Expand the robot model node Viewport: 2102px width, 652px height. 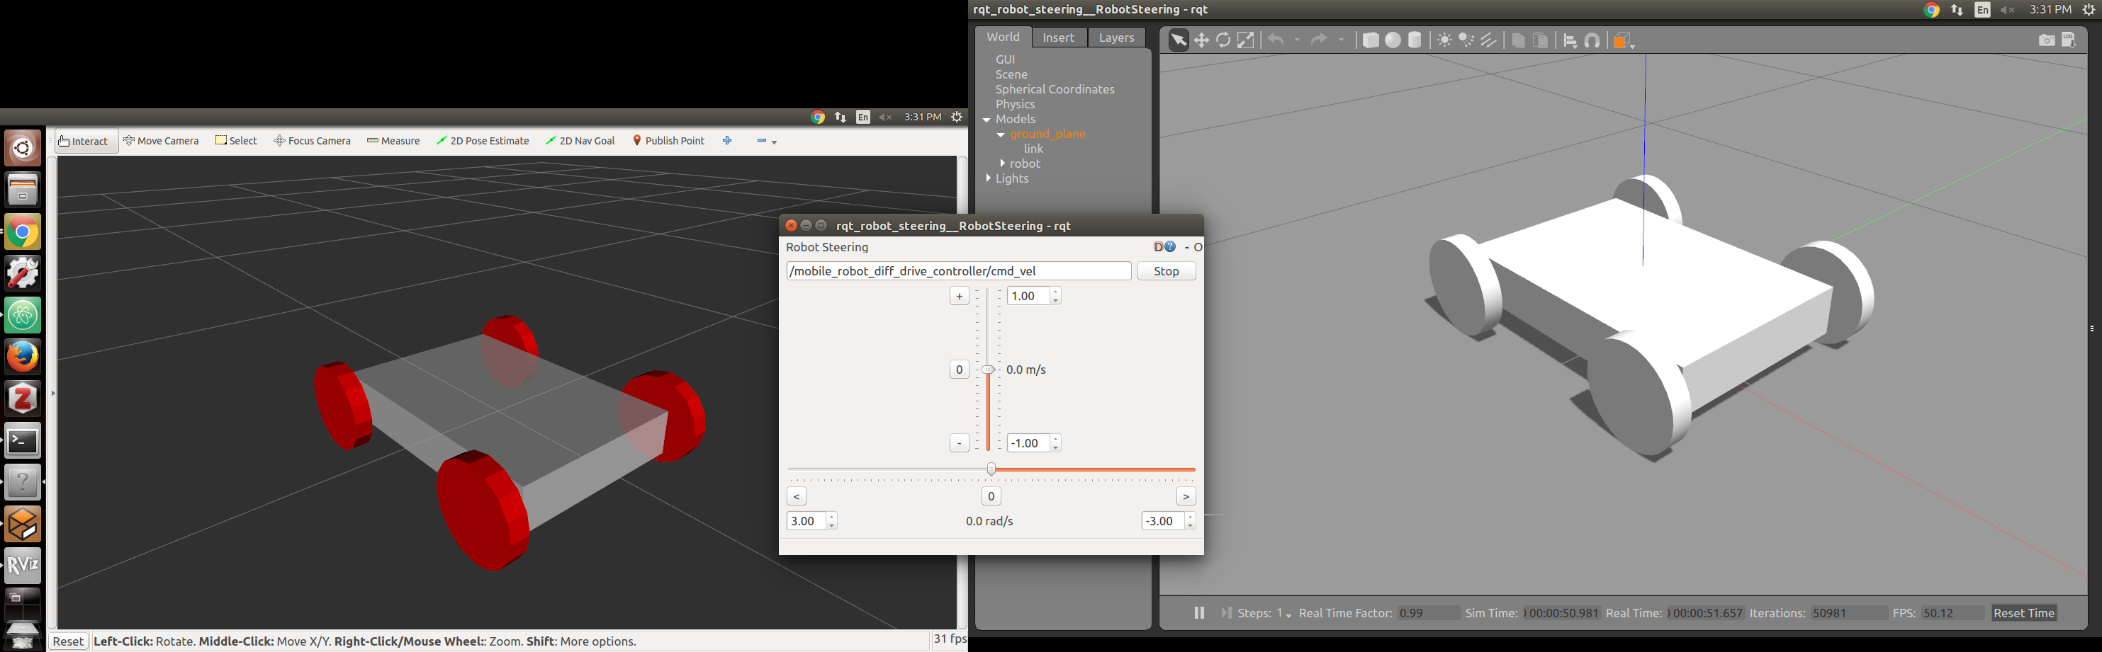1002,164
